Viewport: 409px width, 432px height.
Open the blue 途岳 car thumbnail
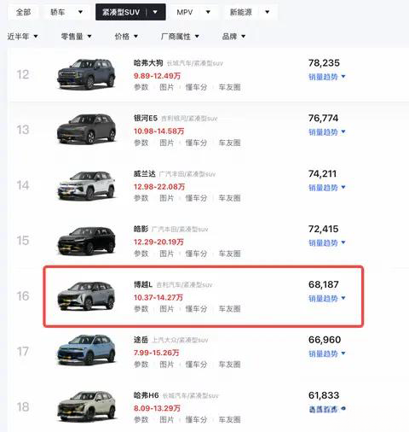click(x=86, y=351)
